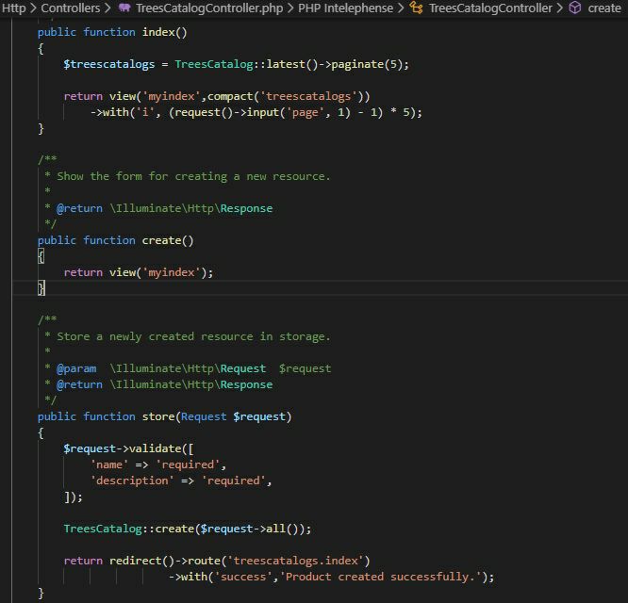Click 'TreesCatalog::create($request->all());' line

[x=187, y=529]
